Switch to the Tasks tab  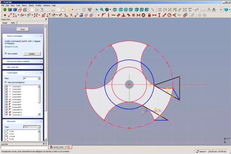pos(13,23)
